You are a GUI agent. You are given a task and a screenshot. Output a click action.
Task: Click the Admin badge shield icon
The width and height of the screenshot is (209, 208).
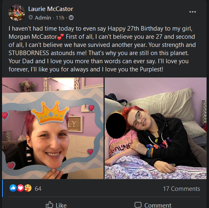31,18
